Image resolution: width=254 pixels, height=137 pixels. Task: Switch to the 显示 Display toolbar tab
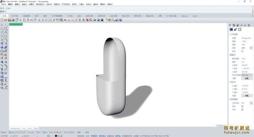point(37,16)
